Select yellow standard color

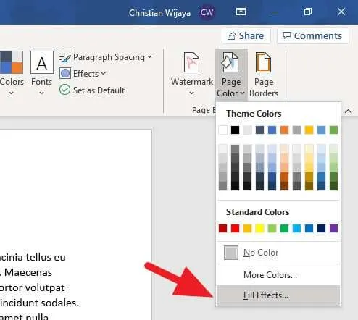[x=259, y=228]
